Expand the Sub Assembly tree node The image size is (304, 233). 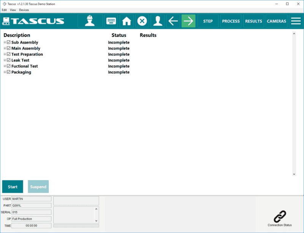(x=5, y=42)
